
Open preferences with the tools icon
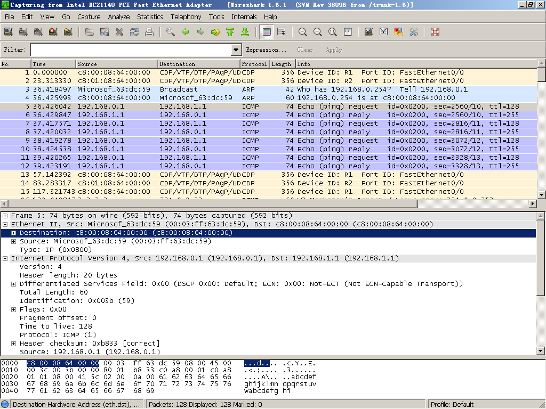pyautogui.click(x=414, y=32)
